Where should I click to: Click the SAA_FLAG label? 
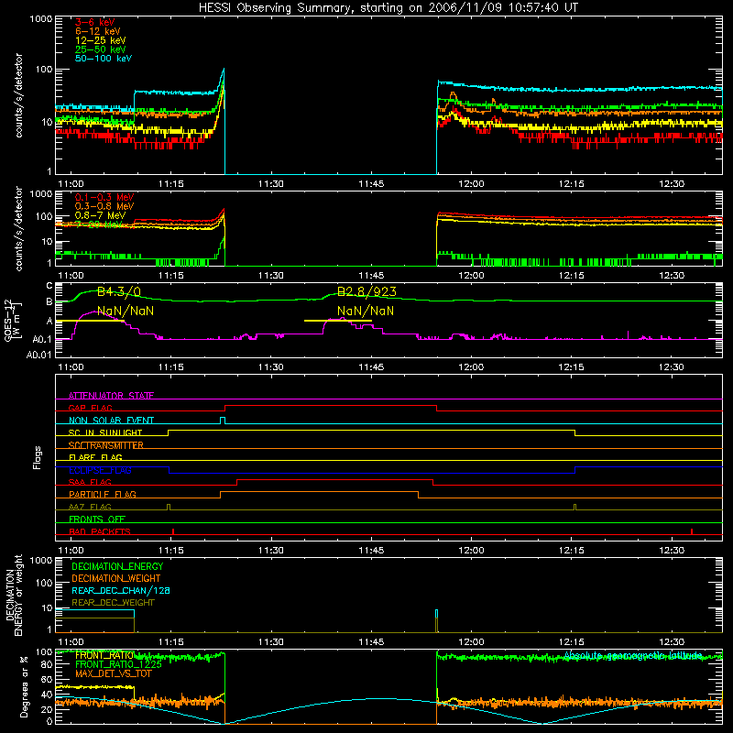[x=90, y=482]
